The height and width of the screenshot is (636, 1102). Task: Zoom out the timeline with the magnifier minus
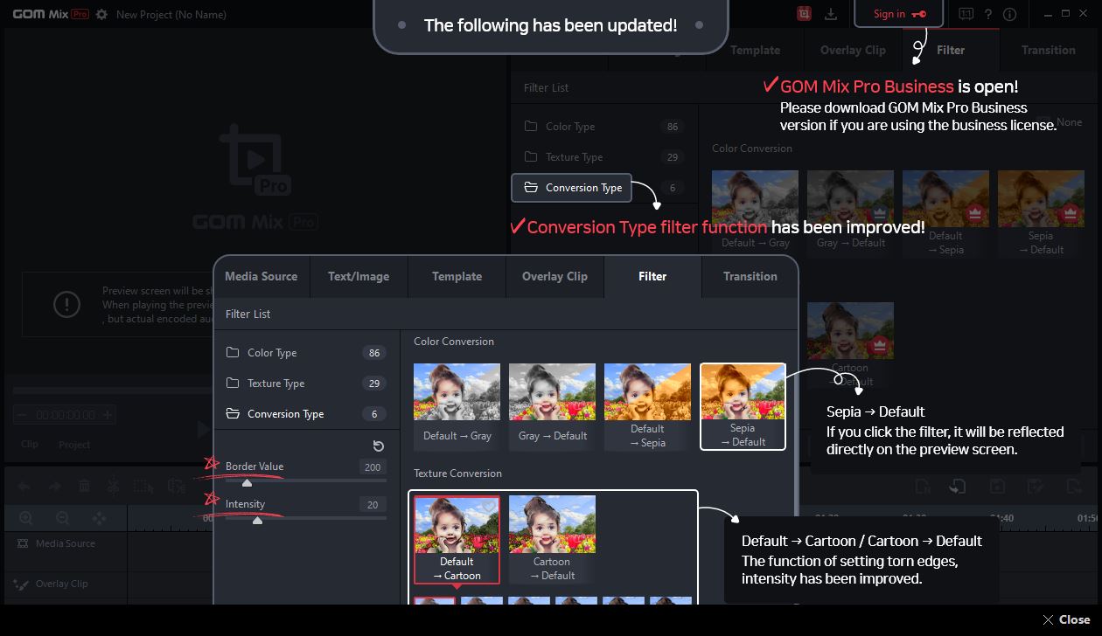[62, 518]
